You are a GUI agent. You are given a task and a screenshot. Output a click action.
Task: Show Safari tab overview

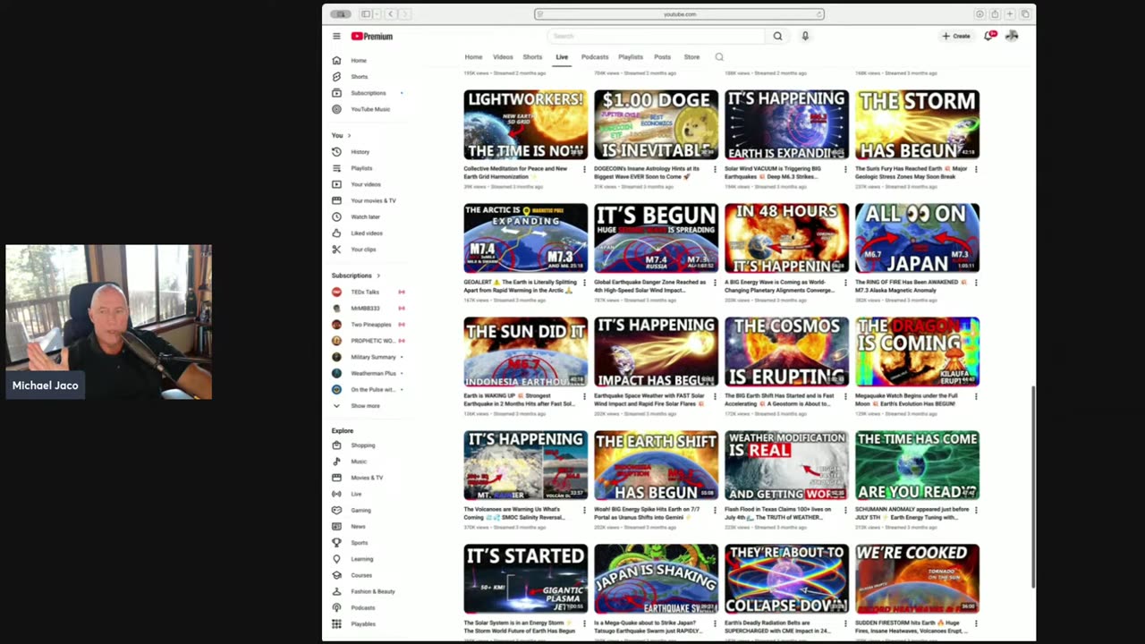[x=1025, y=14]
